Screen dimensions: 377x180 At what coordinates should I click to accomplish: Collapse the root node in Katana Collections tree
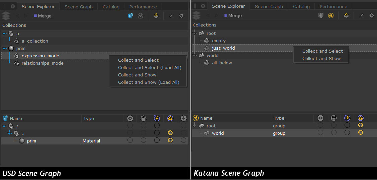[195, 34]
